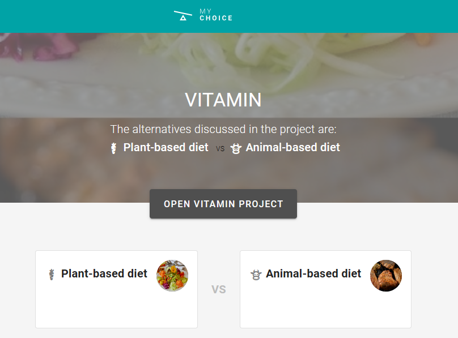This screenshot has width=458, height=338.
Task: Select Plant-based diet text in the banner
Action: click(166, 148)
